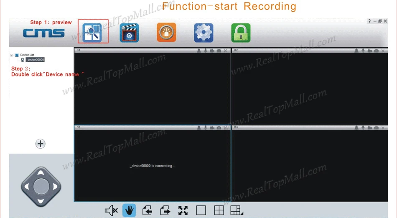397x218 pixels.
Task: Tilt camera down with PTZ down arrow
Action: coord(41,201)
